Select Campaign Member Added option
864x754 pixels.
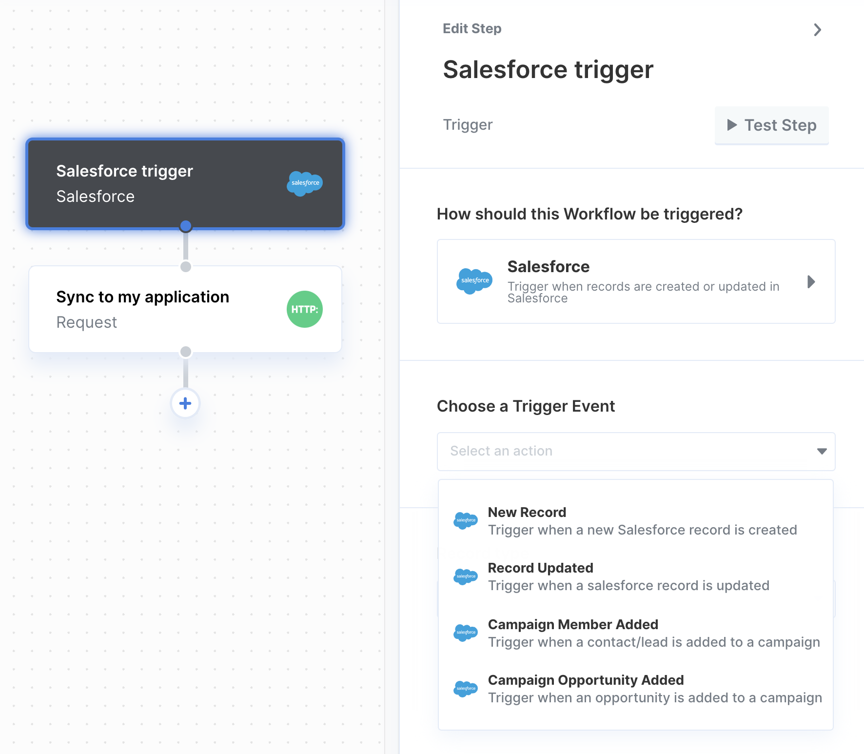click(x=636, y=633)
